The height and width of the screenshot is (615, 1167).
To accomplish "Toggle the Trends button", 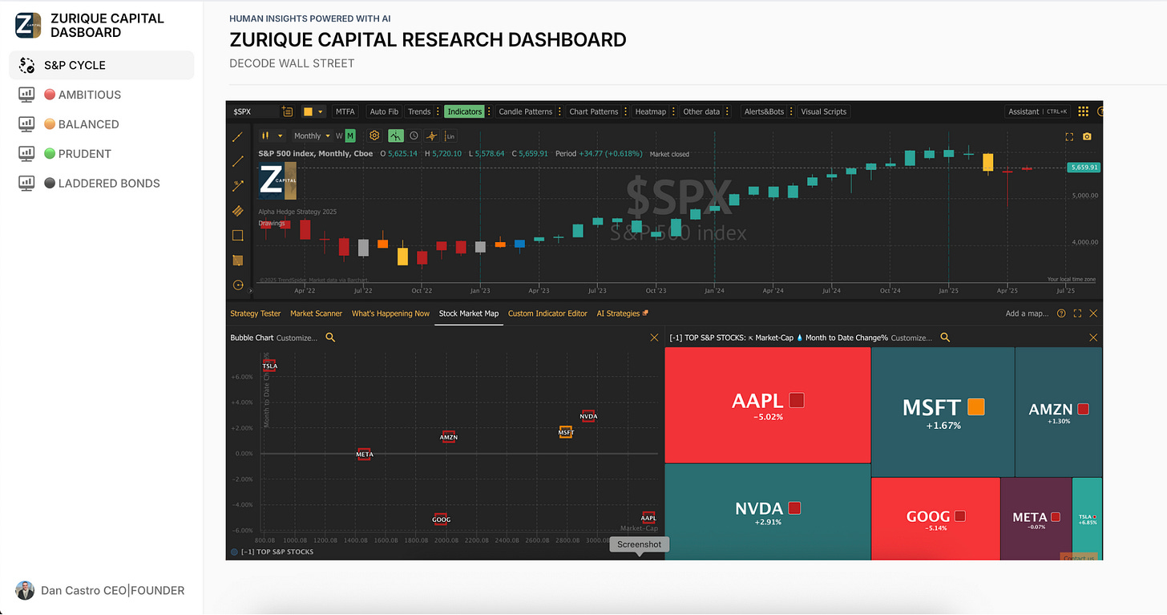I will click(419, 111).
